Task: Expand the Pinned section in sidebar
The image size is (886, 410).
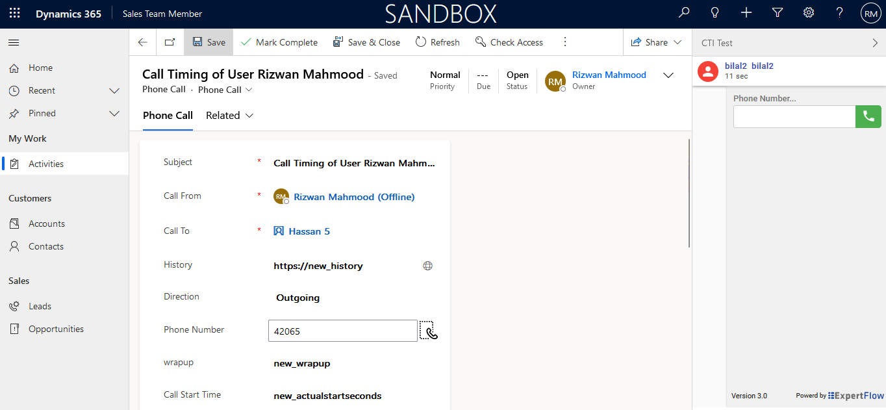Action: 114,113
